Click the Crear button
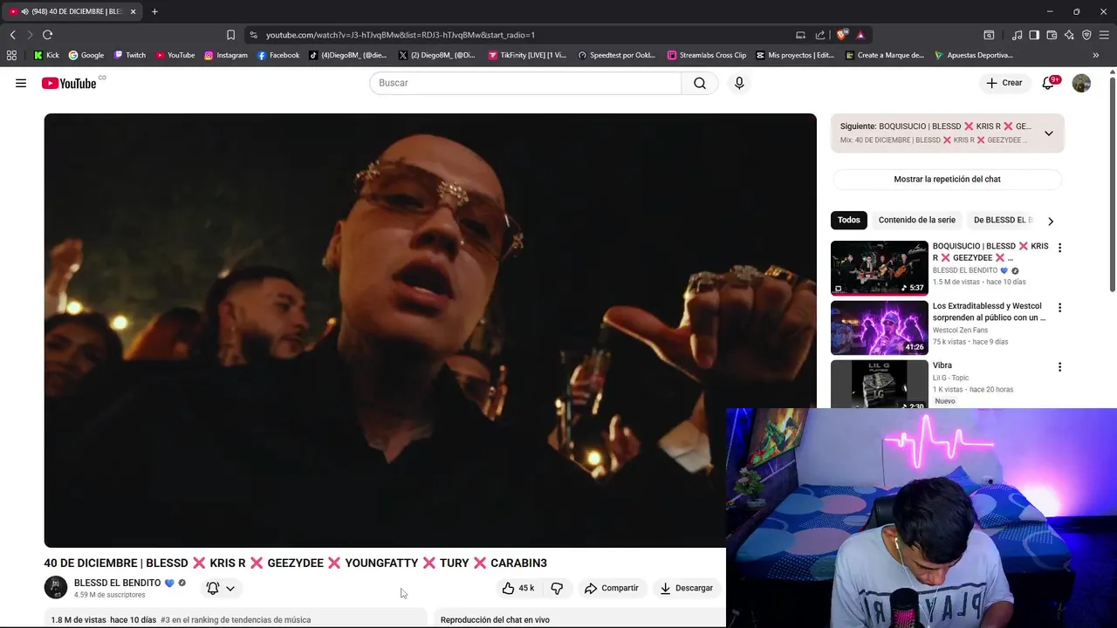 click(1004, 83)
